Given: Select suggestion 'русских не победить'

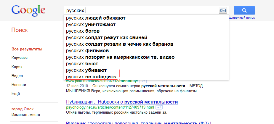Looking at the screenshot, I should (x=146, y=77).
